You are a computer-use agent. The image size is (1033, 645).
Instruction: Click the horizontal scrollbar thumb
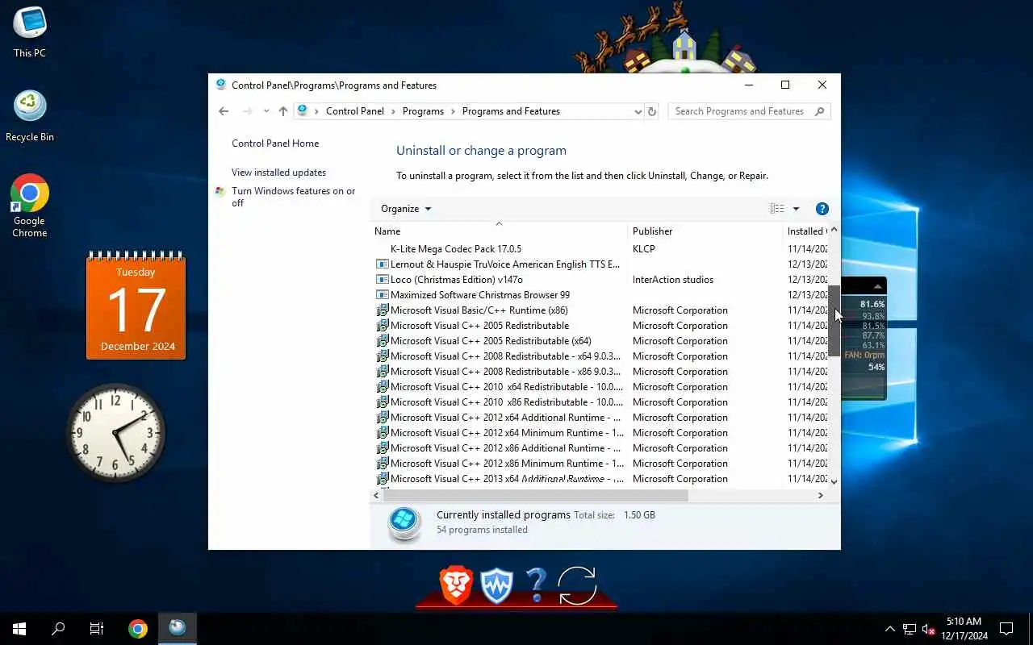pos(536,496)
